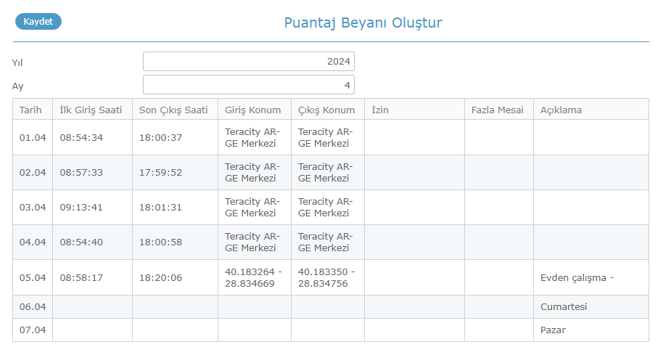Click the İzin cell for 01.04
The width and height of the screenshot is (663, 355).
tap(414, 137)
